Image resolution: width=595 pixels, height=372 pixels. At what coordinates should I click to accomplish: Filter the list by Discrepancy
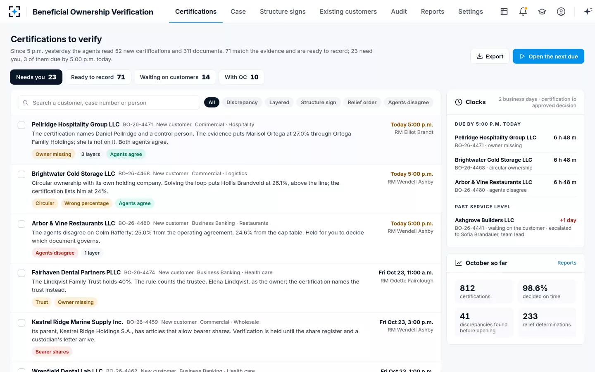coord(242,103)
